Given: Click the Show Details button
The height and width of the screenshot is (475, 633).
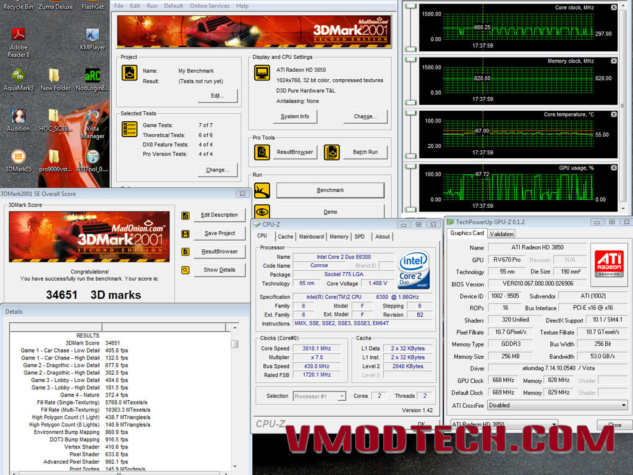Looking at the screenshot, I should pos(219,270).
